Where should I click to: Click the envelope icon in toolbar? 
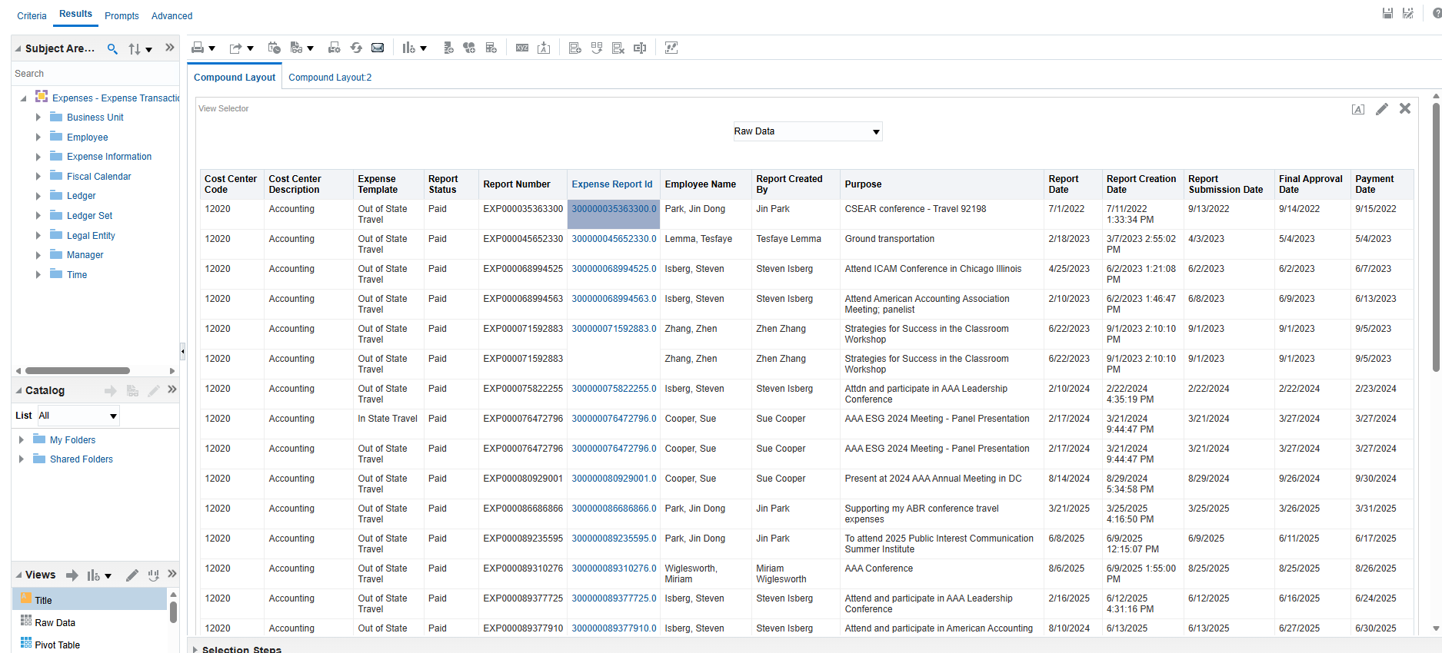378,48
